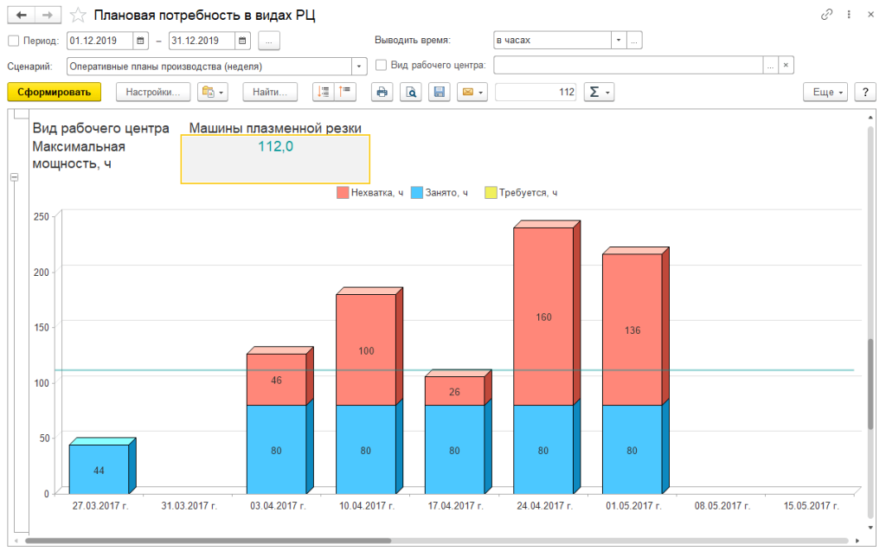Screen dimensions: 886x551
Task: Add report to favorites with star icon
Action: (78, 15)
